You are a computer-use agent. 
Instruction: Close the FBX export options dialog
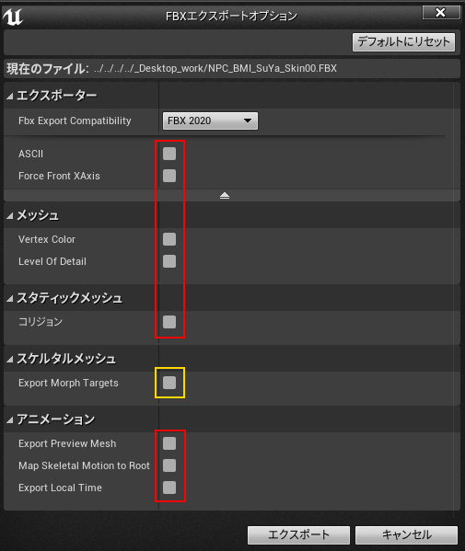pyautogui.click(x=441, y=13)
